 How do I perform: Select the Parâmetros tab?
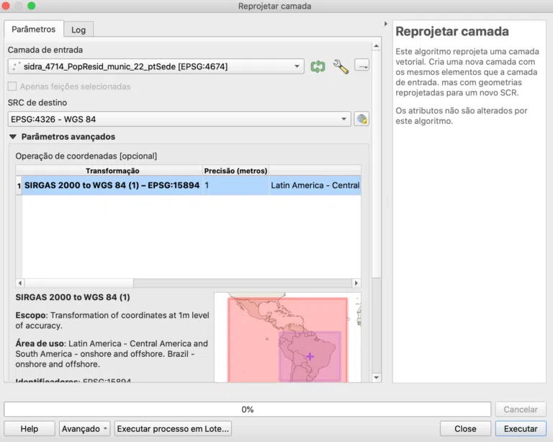[x=34, y=29]
